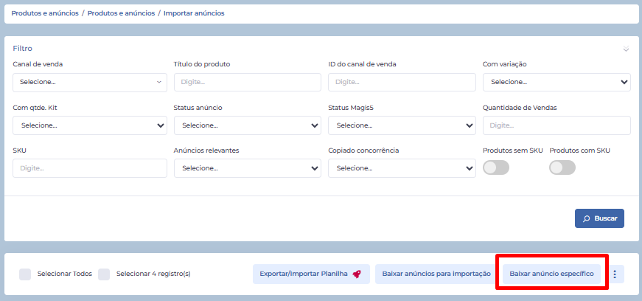Open the Canal de venda dropdown
This screenshot has height=301, width=642.
point(90,82)
